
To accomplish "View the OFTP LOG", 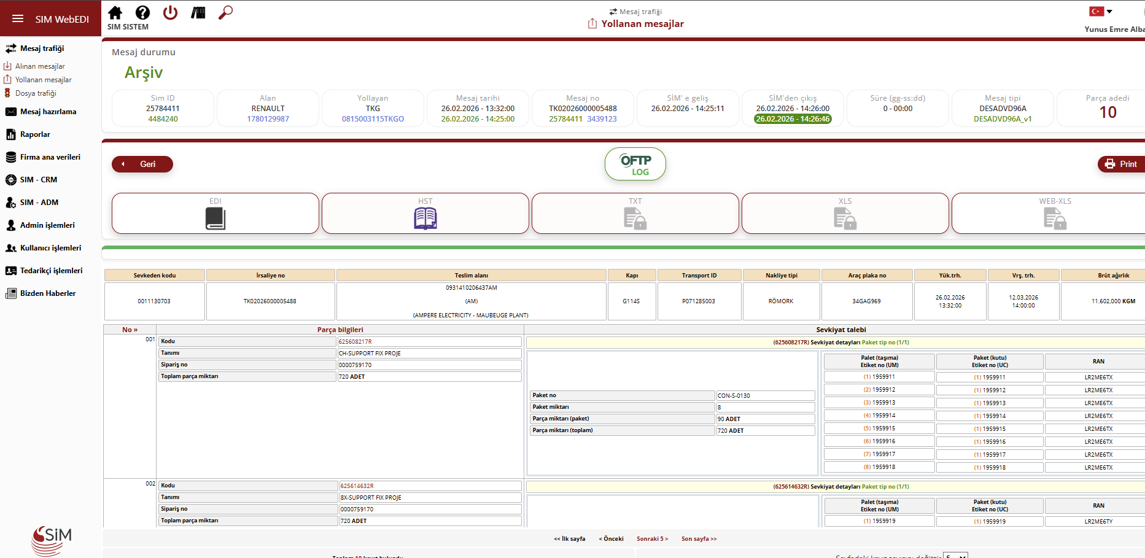I will [635, 165].
